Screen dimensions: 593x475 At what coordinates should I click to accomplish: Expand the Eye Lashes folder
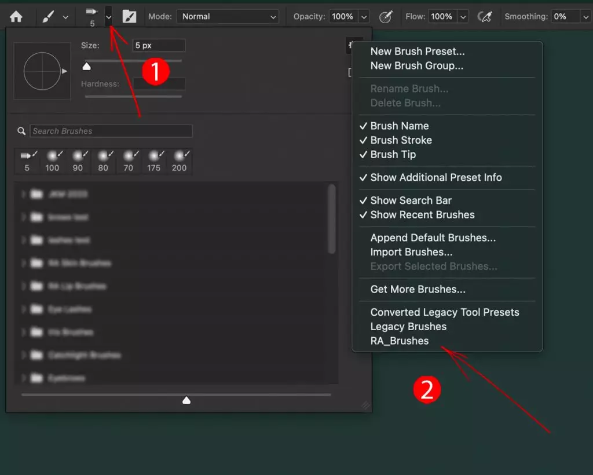23,309
